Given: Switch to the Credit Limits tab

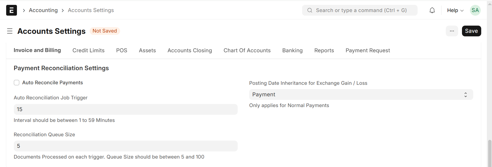Looking at the screenshot, I should [88, 50].
